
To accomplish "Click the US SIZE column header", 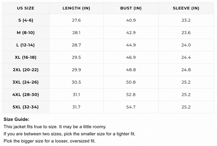I will [x=26, y=8].
